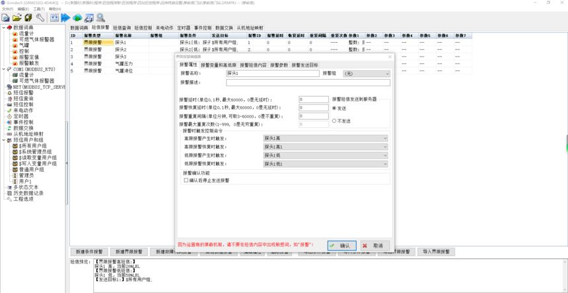Viewport: 568px width, 293px height.
Task: Click the save project toolbar icon
Action: pos(28,17)
